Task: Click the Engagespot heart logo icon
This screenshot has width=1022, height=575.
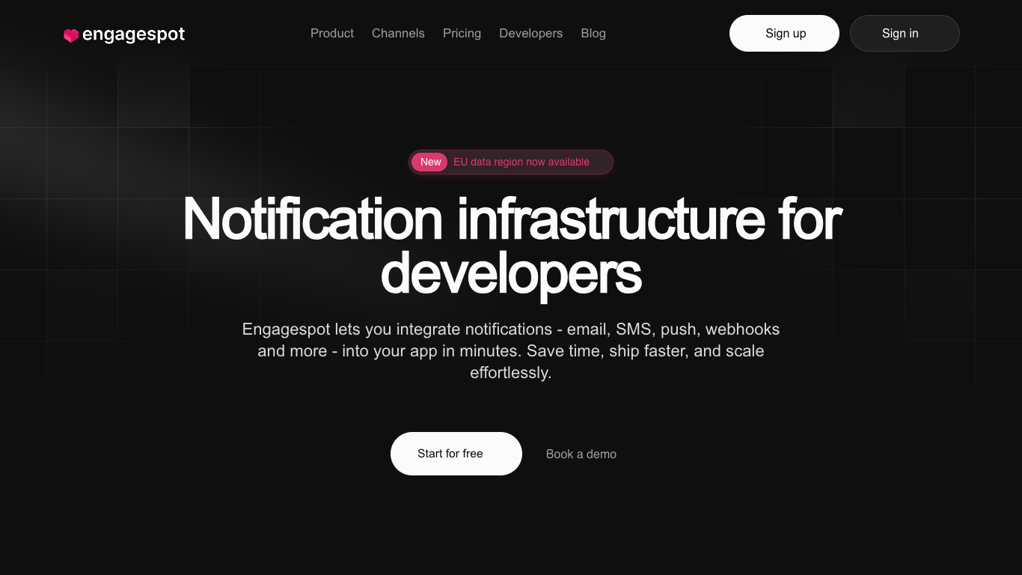Action: point(71,35)
